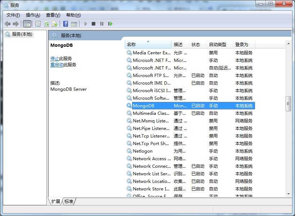Click the gear icon of Net.Msmq Liste...
Image resolution: width=295 pixels, height=216 pixels.
tap(129, 121)
